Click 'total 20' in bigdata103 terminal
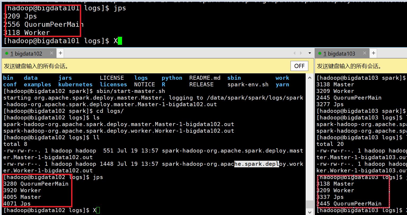Image resolution: width=407 pixels, height=215 pixels. click(330, 144)
